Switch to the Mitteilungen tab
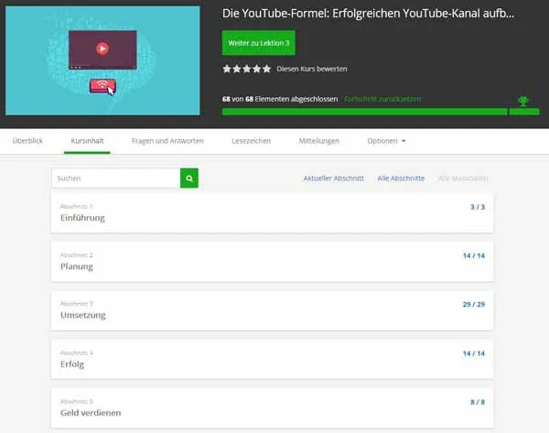549x433 pixels. point(319,141)
